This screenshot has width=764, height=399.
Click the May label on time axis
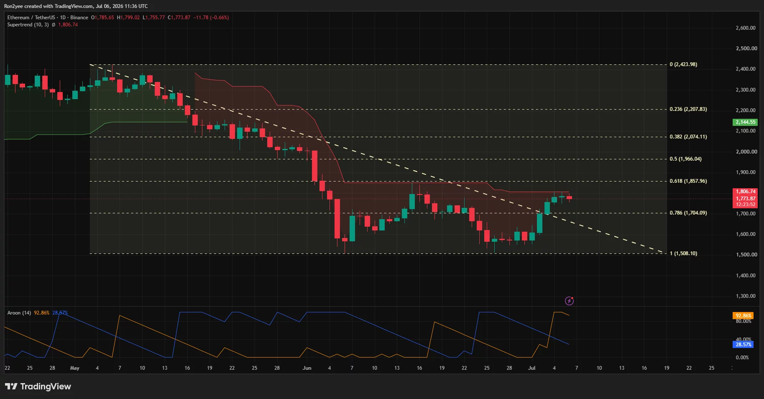click(75, 368)
